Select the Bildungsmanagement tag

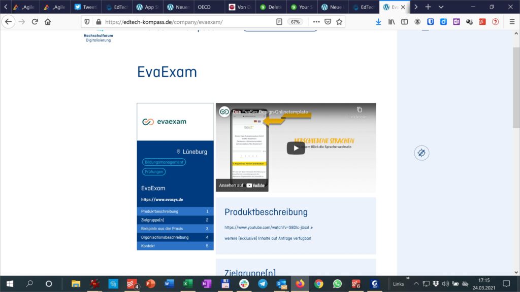pos(164,162)
